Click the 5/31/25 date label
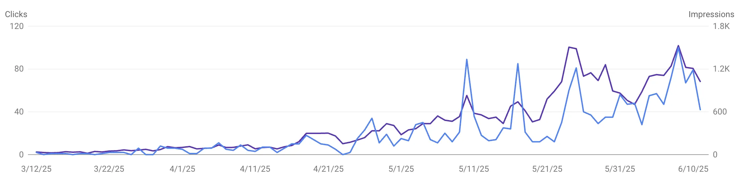738x178 pixels. (620, 169)
